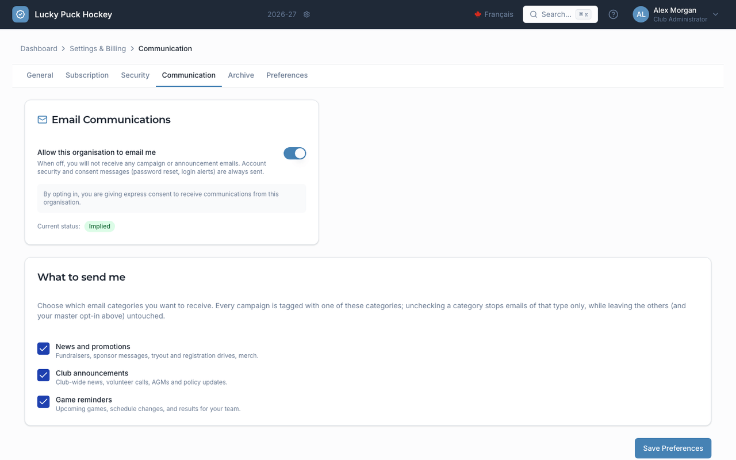Viewport: 736px width, 460px height.
Task: Uncheck News and promotions category
Action: (44, 348)
